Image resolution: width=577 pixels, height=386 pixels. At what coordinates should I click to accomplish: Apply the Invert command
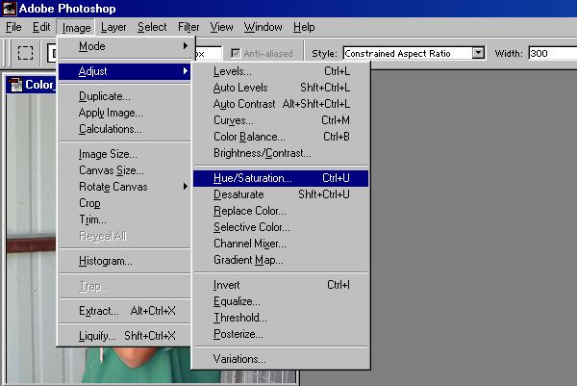(281, 285)
